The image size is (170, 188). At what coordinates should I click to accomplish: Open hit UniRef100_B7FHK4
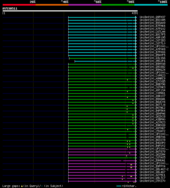(x=152, y=26)
